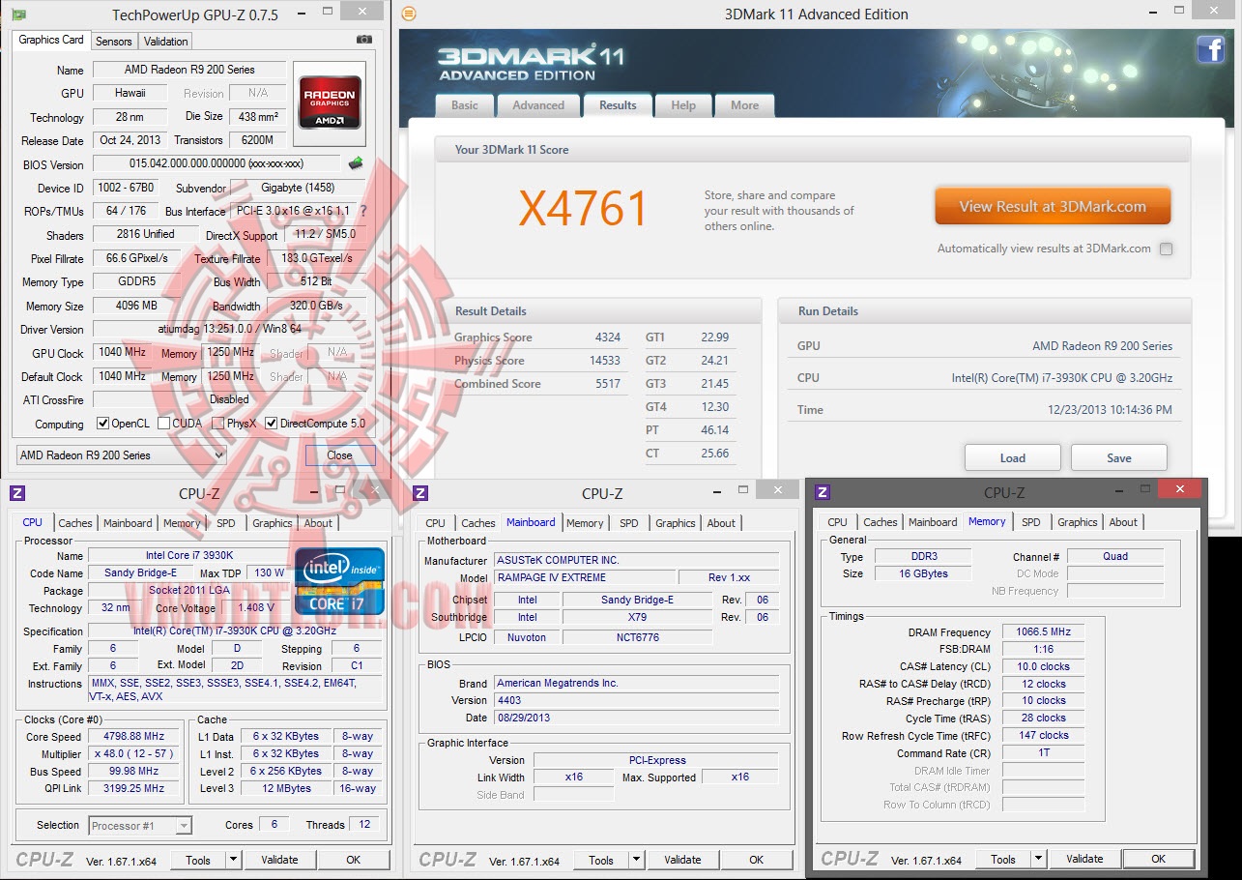The image size is (1242, 880).
Task: Click the Save button in Run Details
Action: (1119, 458)
